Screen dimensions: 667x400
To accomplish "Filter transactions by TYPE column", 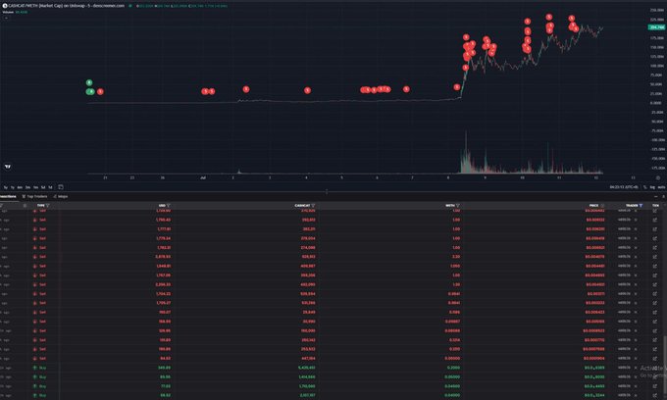I will pos(48,205).
